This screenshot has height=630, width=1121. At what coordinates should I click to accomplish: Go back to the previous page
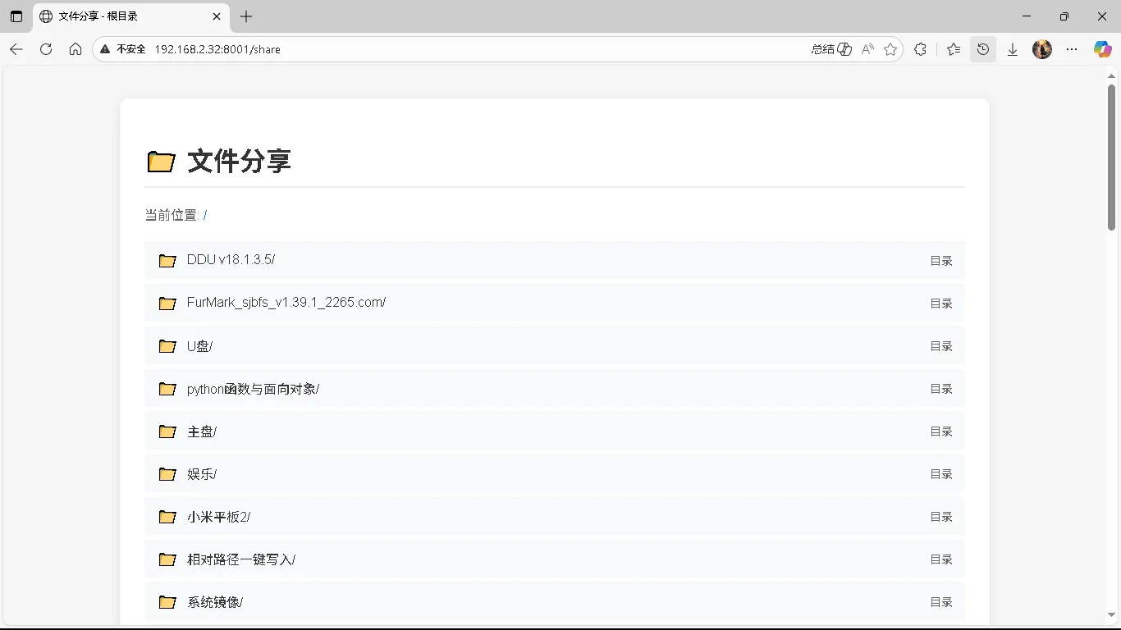(x=16, y=49)
